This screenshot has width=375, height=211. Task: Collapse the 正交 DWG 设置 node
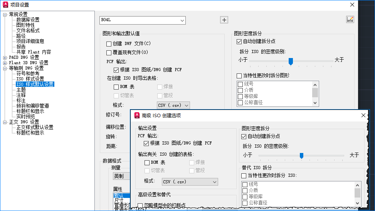5,122
